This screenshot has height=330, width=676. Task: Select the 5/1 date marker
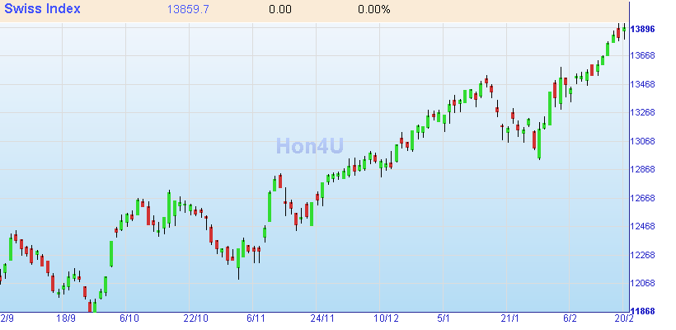coord(444,318)
